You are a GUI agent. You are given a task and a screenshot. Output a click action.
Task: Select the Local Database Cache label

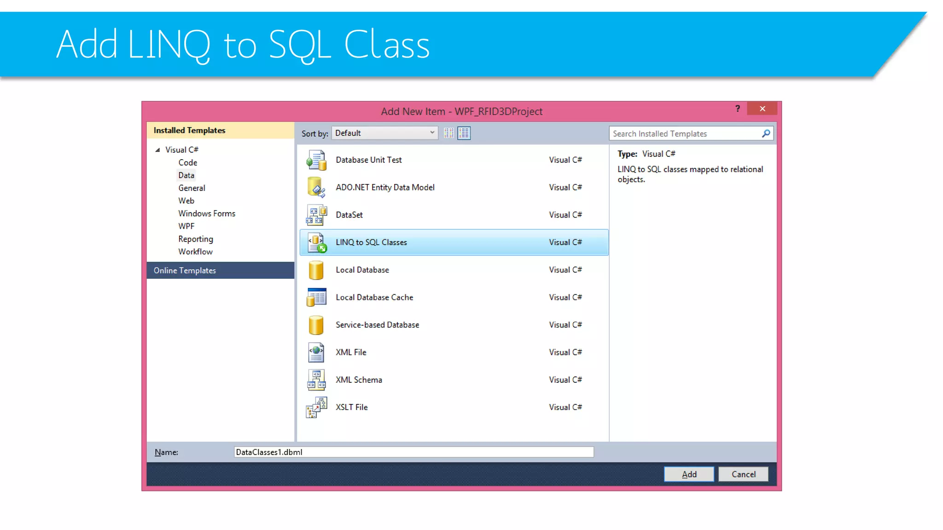pos(374,298)
